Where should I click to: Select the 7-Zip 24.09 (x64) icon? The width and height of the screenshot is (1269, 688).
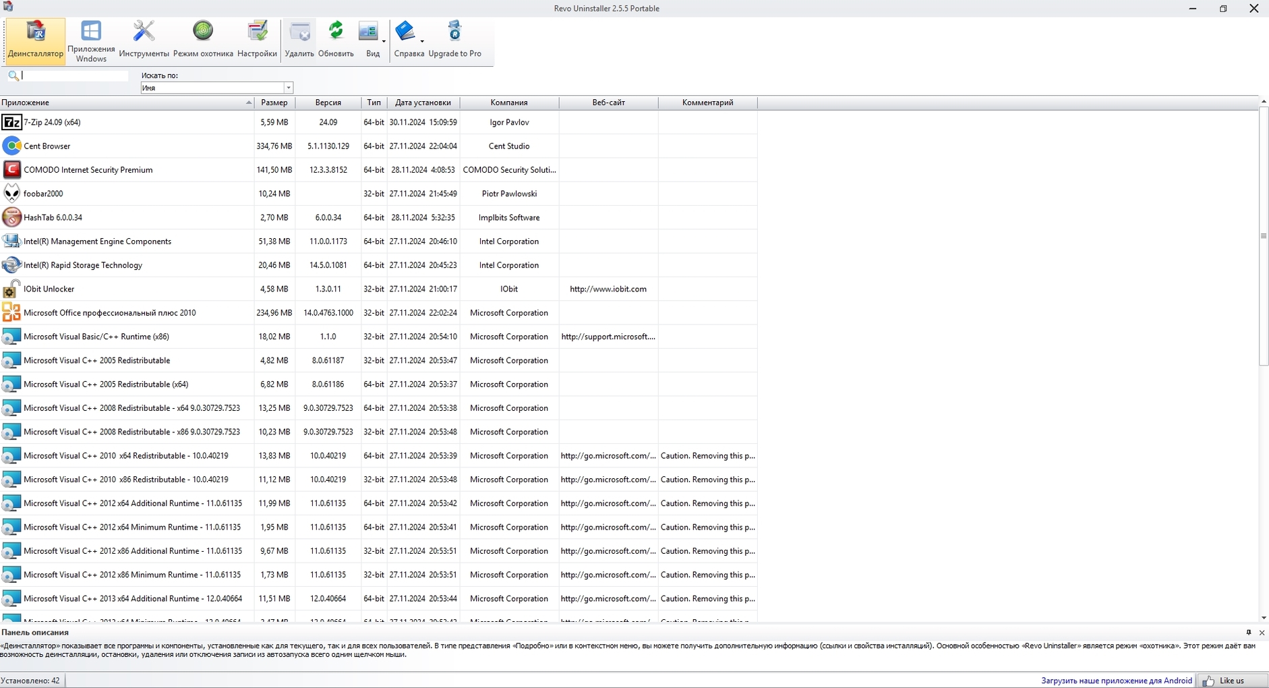[11, 122]
